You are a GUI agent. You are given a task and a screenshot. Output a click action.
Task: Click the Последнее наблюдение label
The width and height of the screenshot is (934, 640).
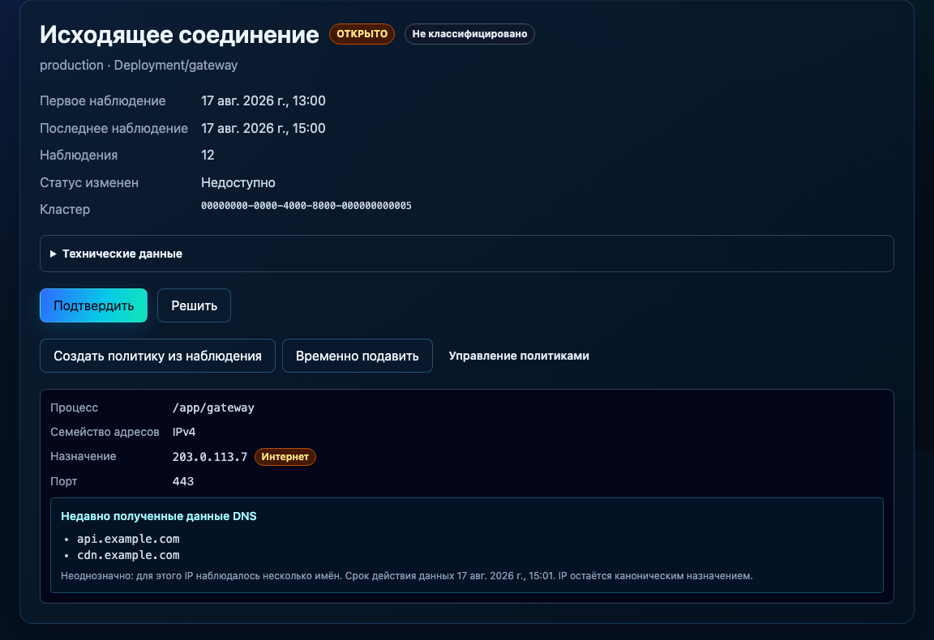point(114,128)
